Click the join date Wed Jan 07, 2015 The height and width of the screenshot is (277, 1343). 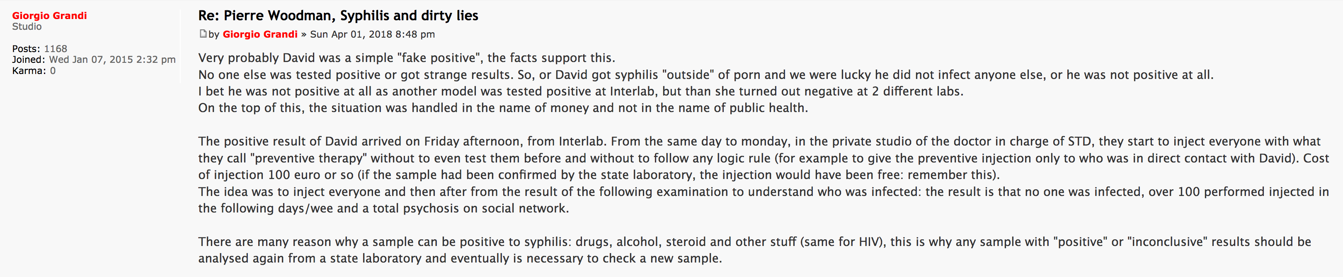click(x=112, y=60)
